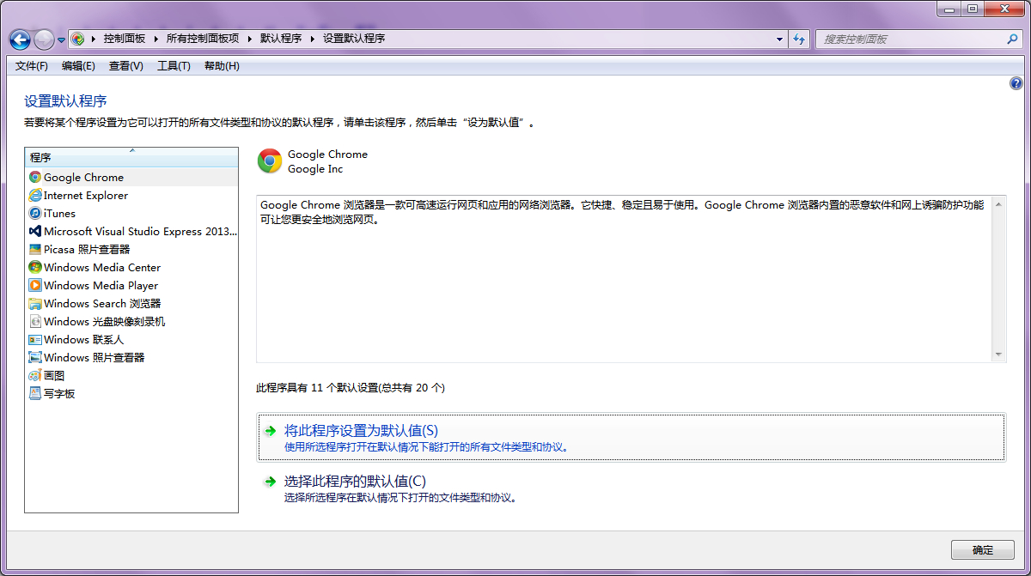Click description box scrollbar up arrow
The image size is (1031, 576).
[998, 204]
